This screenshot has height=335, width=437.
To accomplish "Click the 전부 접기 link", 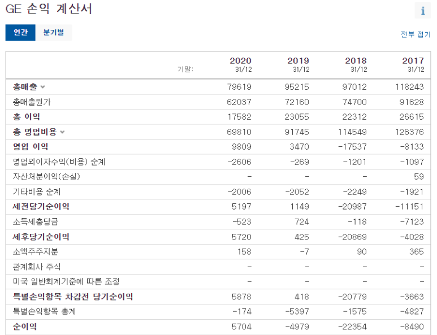I will pyautogui.click(x=416, y=34).
